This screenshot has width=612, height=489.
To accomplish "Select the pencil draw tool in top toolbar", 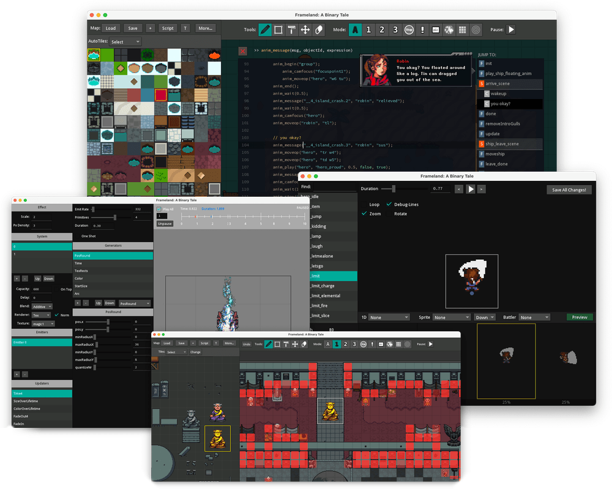I will pos(265,29).
